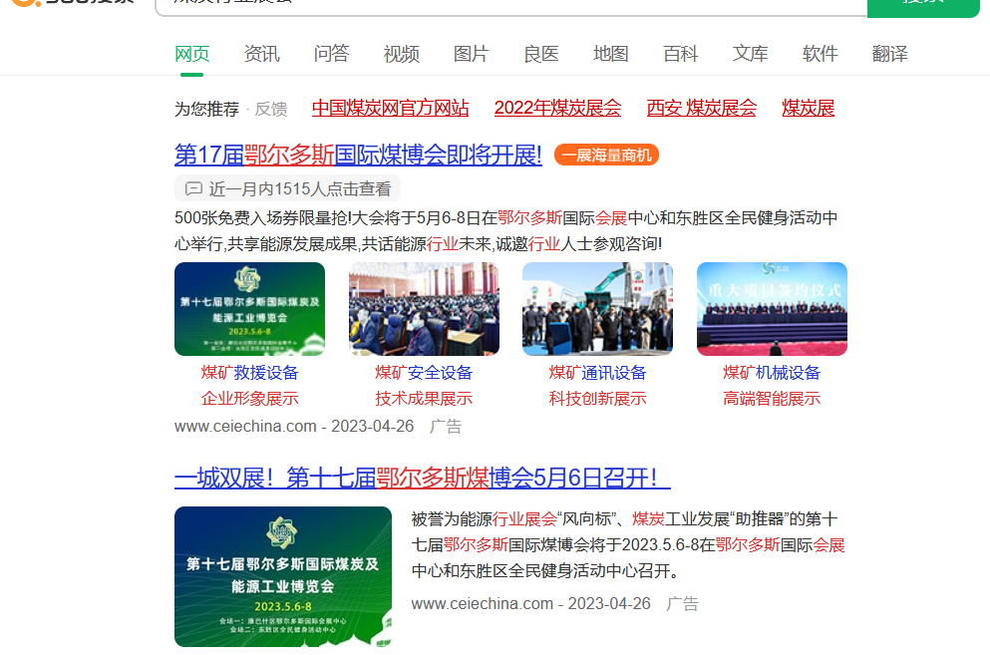The image size is (990, 655).
Task: Click the 煤矿安全设备 link
Action: click(x=424, y=373)
